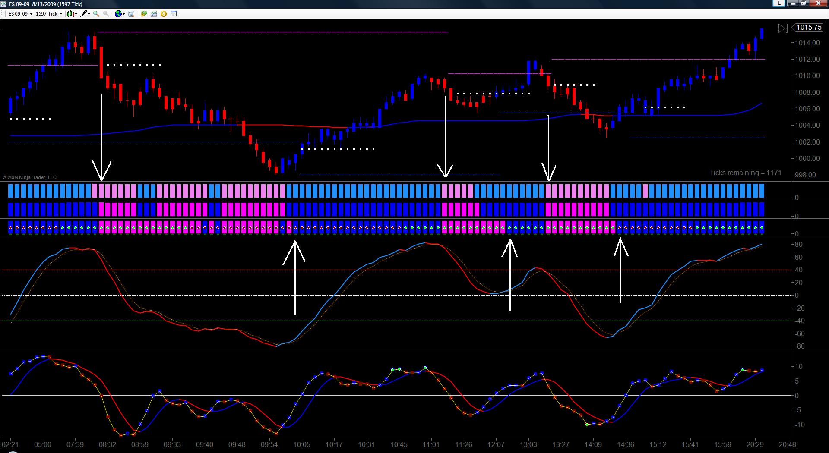Click the scroll-to-last-bar arrow icon
The height and width of the screenshot is (453, 829).
(x=783, y=28)
